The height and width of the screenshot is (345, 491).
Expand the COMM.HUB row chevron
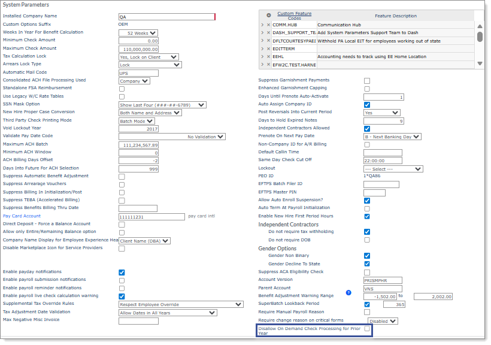point(262,25)
